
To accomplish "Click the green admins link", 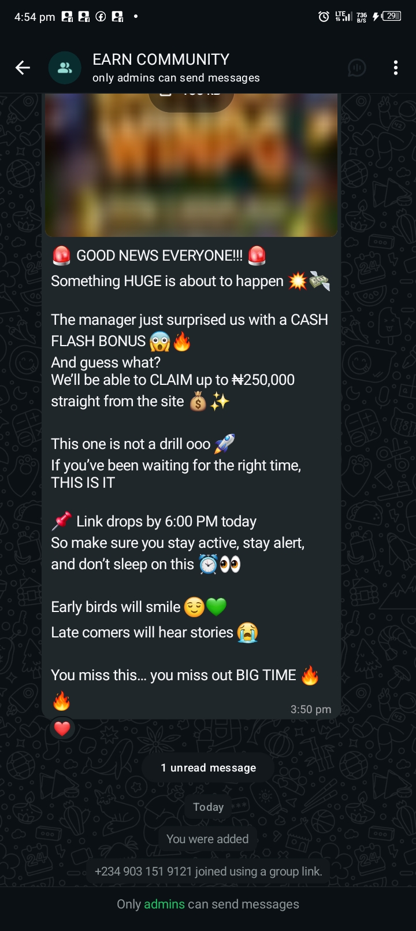I will coord(164,904).
